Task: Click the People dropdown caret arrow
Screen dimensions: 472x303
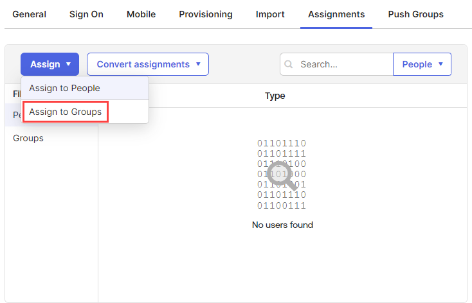Action: coord(440,64)
